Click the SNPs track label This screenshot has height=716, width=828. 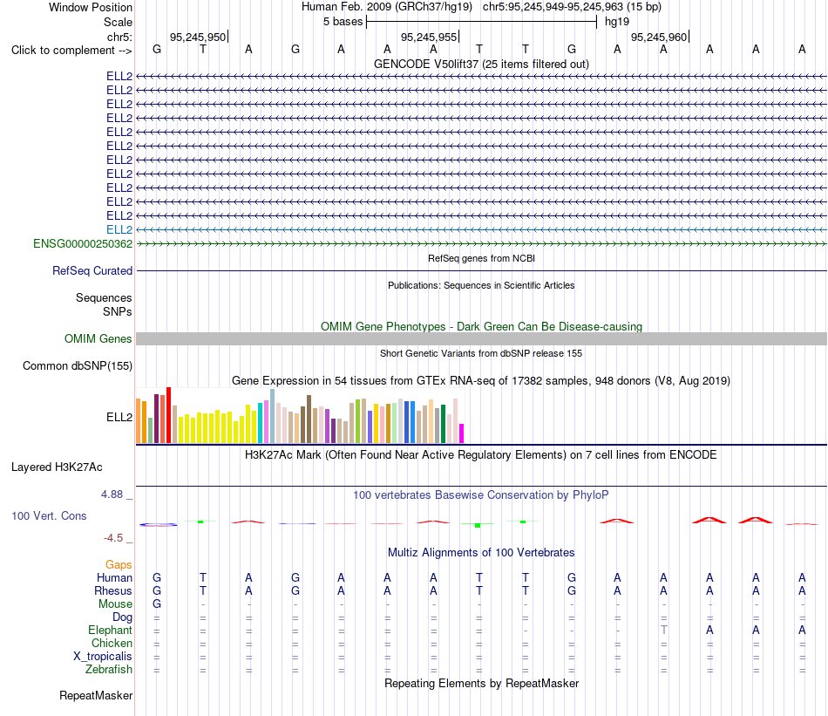pos(118,311)
